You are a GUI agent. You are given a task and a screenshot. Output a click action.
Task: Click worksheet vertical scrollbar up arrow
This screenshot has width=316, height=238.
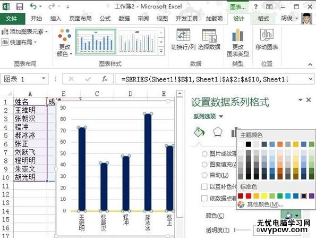coord(180,94)
